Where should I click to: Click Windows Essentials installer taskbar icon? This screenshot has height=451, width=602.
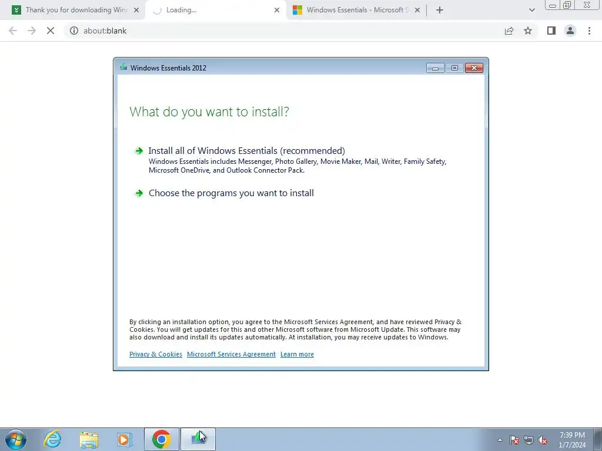[x=198, y=439]
